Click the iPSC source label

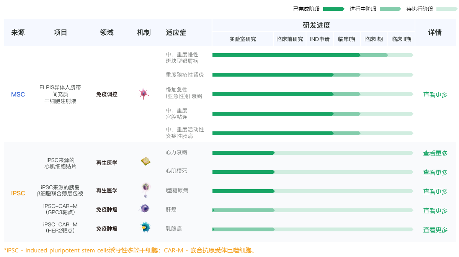point(18,193)
